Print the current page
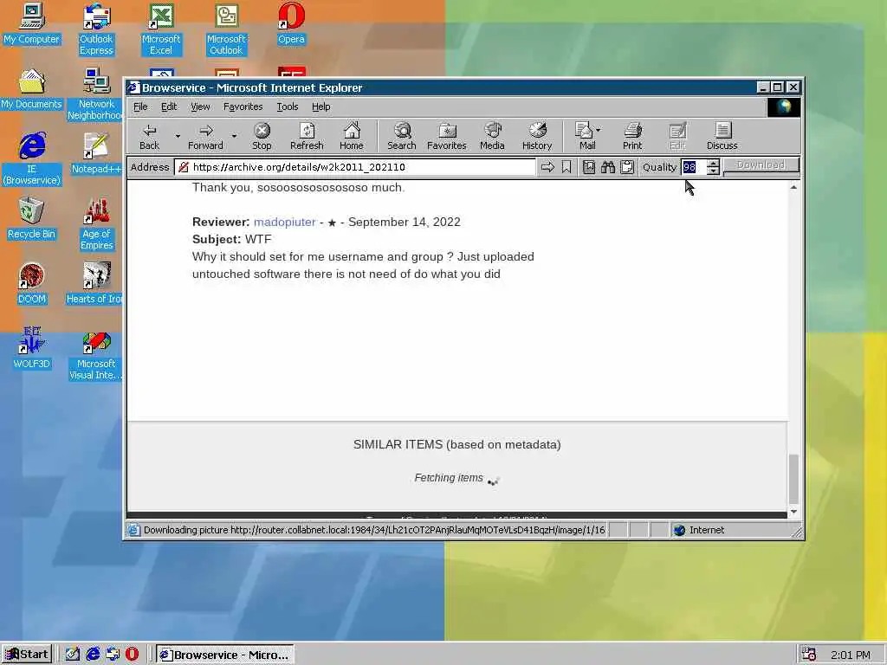887x665 pixels. [632, 137]
